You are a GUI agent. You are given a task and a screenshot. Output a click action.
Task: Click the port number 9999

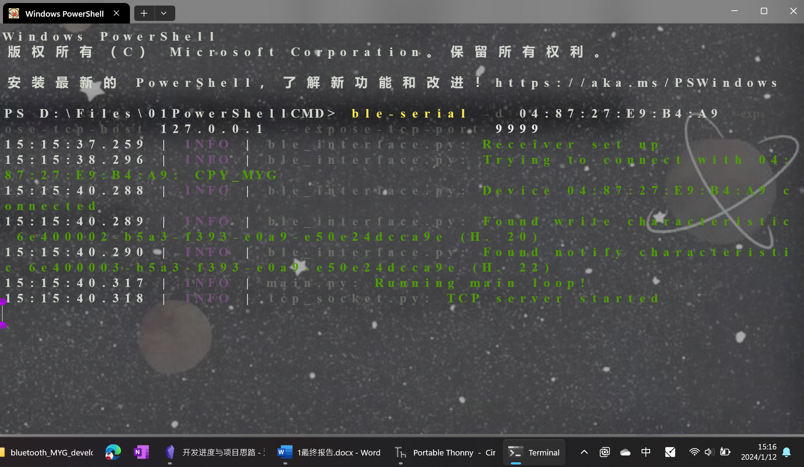pyautogui.click(x=517, y=129)
